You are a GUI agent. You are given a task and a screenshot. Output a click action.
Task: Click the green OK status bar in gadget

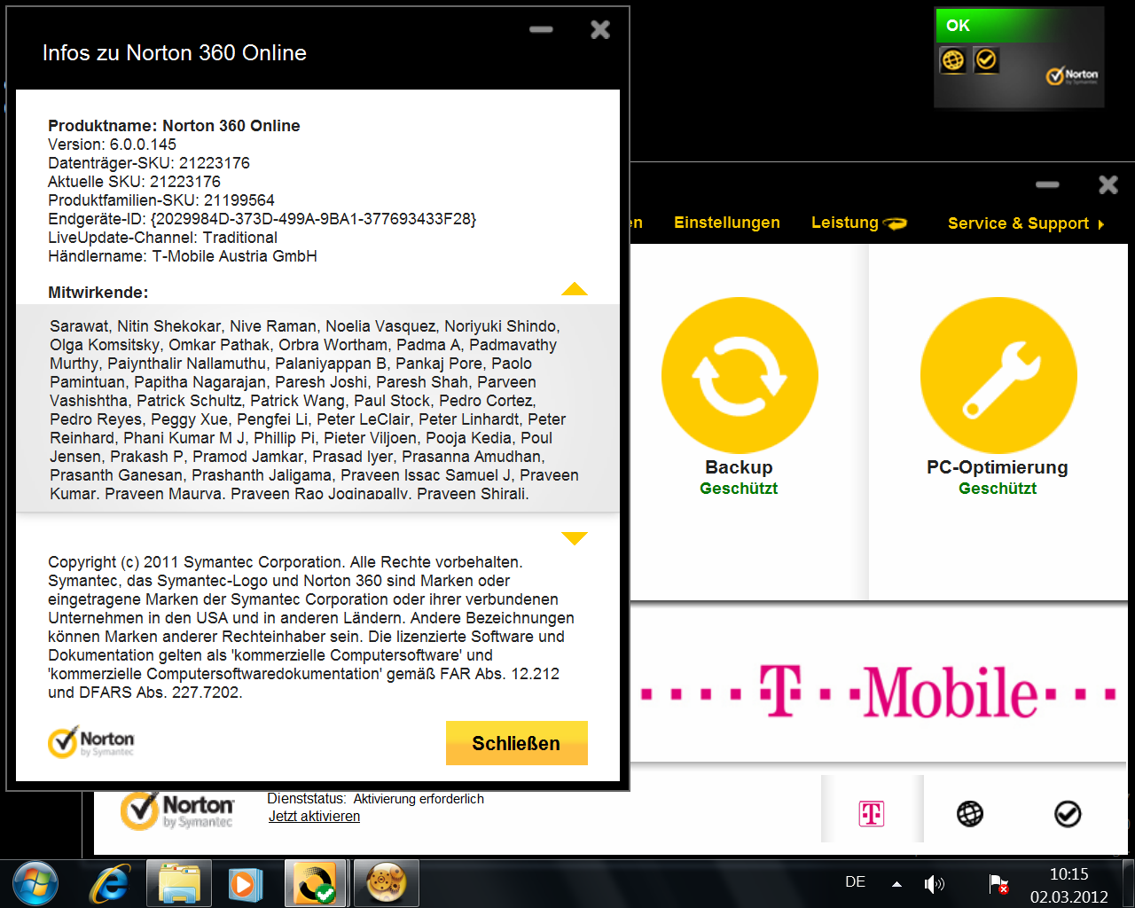993,26
